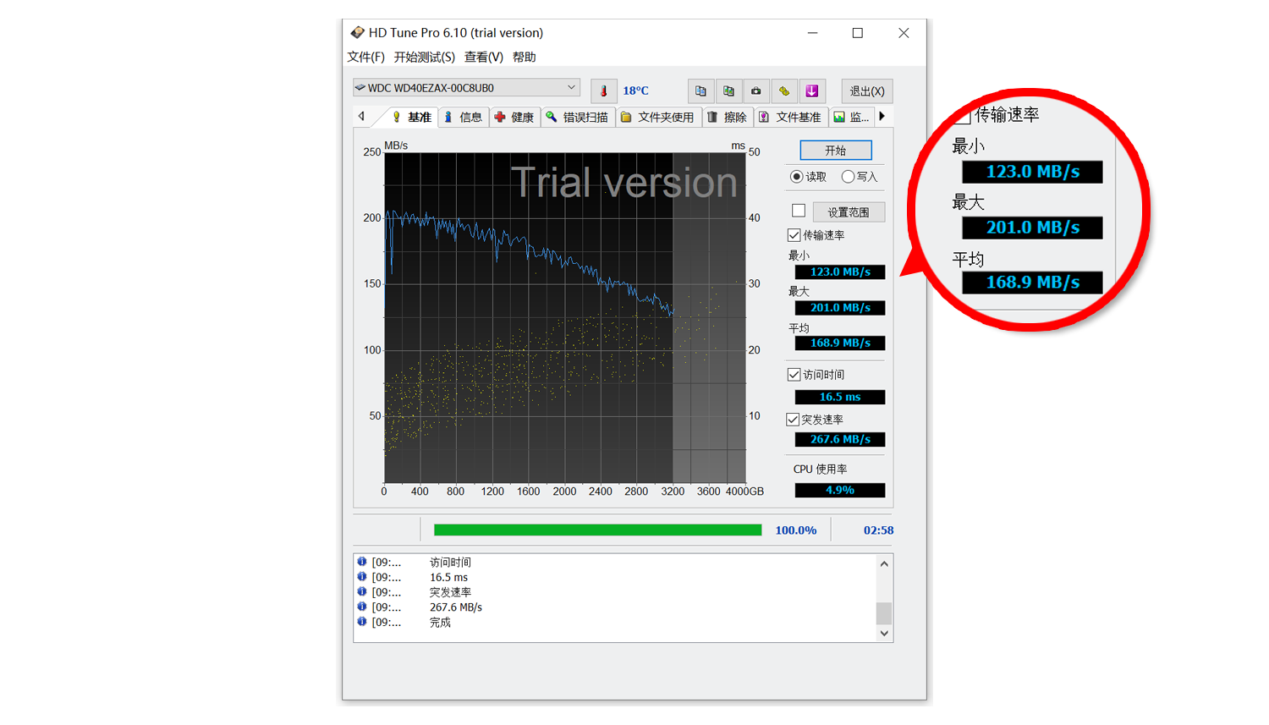Switch to the truncated 监... tab
The image size is (1269, 725).
(x=851, y=117)
